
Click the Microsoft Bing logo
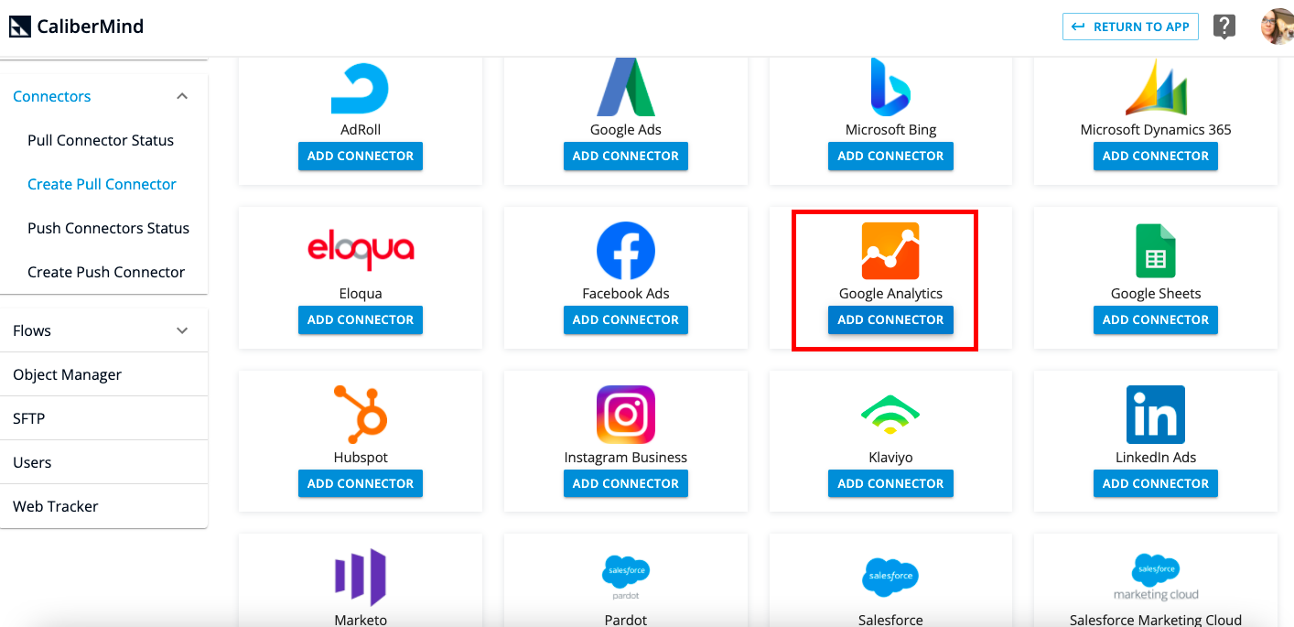coord(890,87)
